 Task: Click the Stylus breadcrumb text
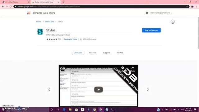pyautogui.click(x=60, y=22)
